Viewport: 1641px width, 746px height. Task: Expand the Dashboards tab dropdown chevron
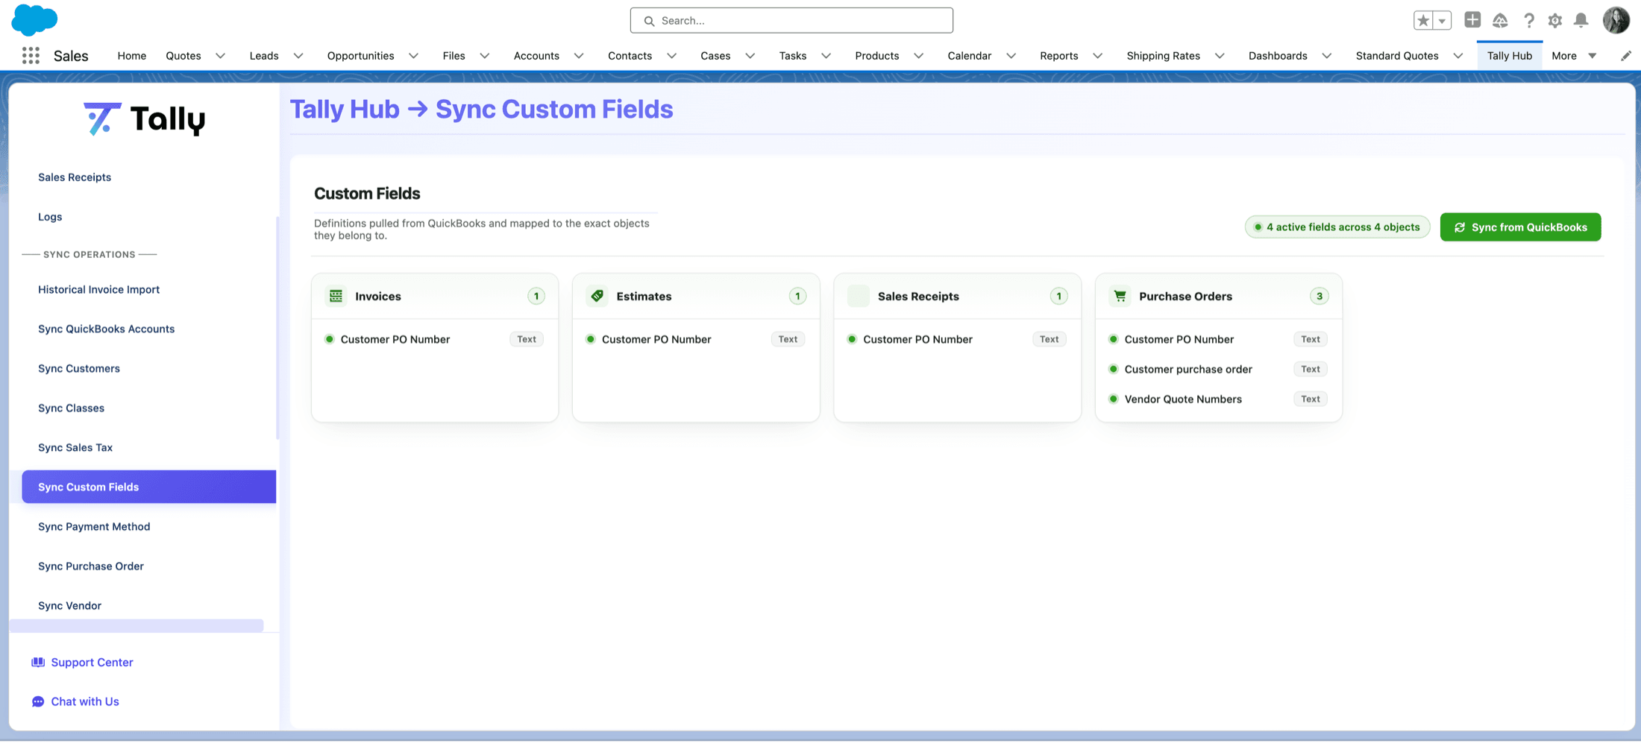pos(1327,56)
